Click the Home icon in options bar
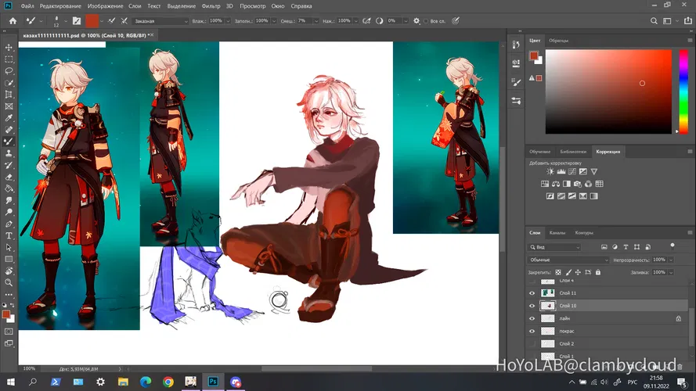 (13, 20)
